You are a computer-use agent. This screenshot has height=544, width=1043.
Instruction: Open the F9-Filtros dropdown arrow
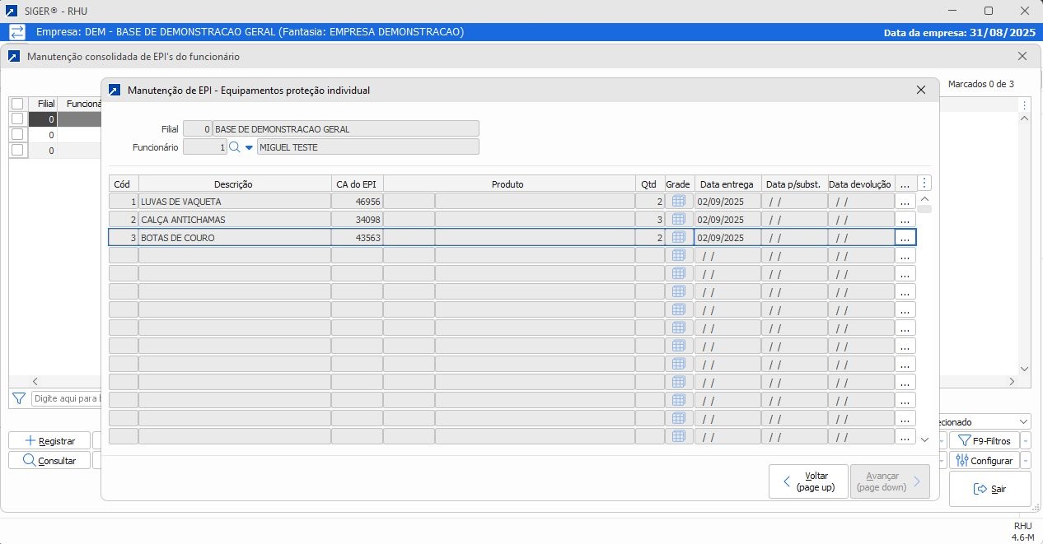tap(1026, 441)
